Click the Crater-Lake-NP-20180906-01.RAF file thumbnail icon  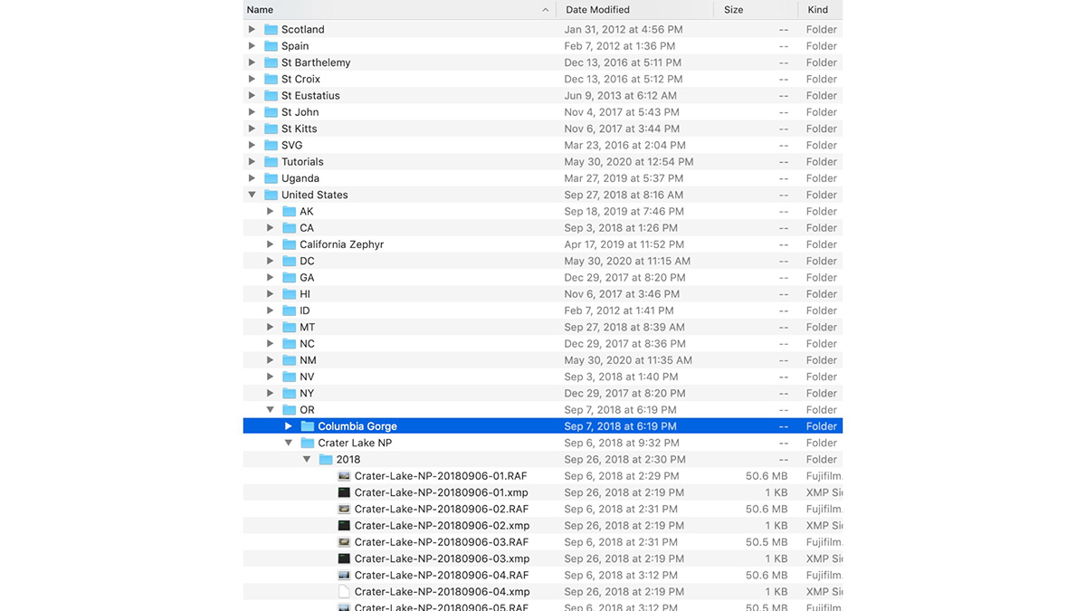click(344, 476)
